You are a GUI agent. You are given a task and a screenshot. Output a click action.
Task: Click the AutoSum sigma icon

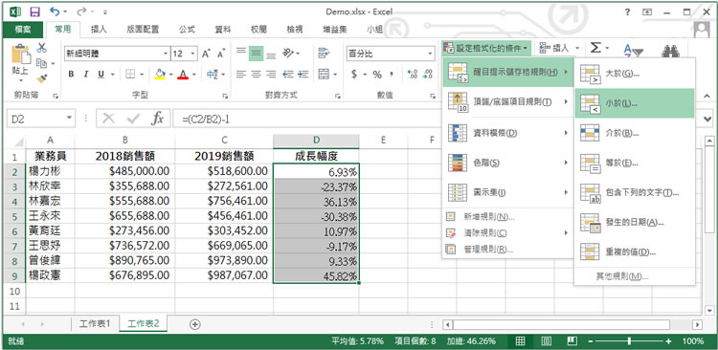click(x=595, y=48)
